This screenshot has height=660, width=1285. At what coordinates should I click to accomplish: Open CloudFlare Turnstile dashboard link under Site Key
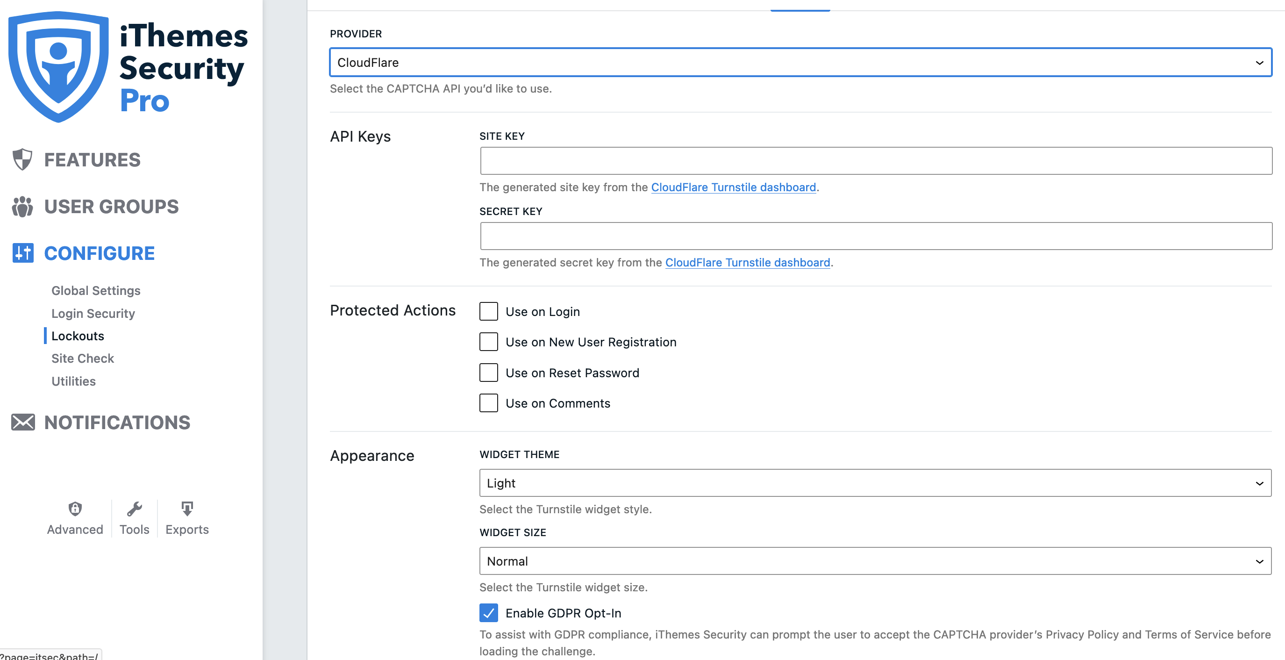tap(733, 187)
